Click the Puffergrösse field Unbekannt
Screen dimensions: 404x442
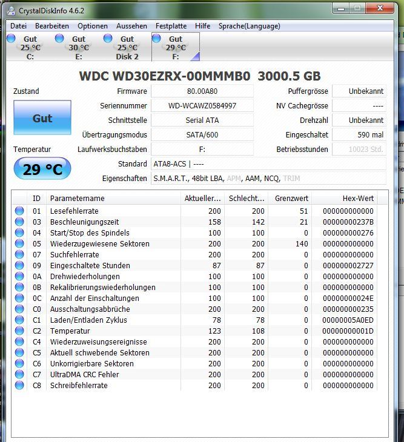coord(359,91)
